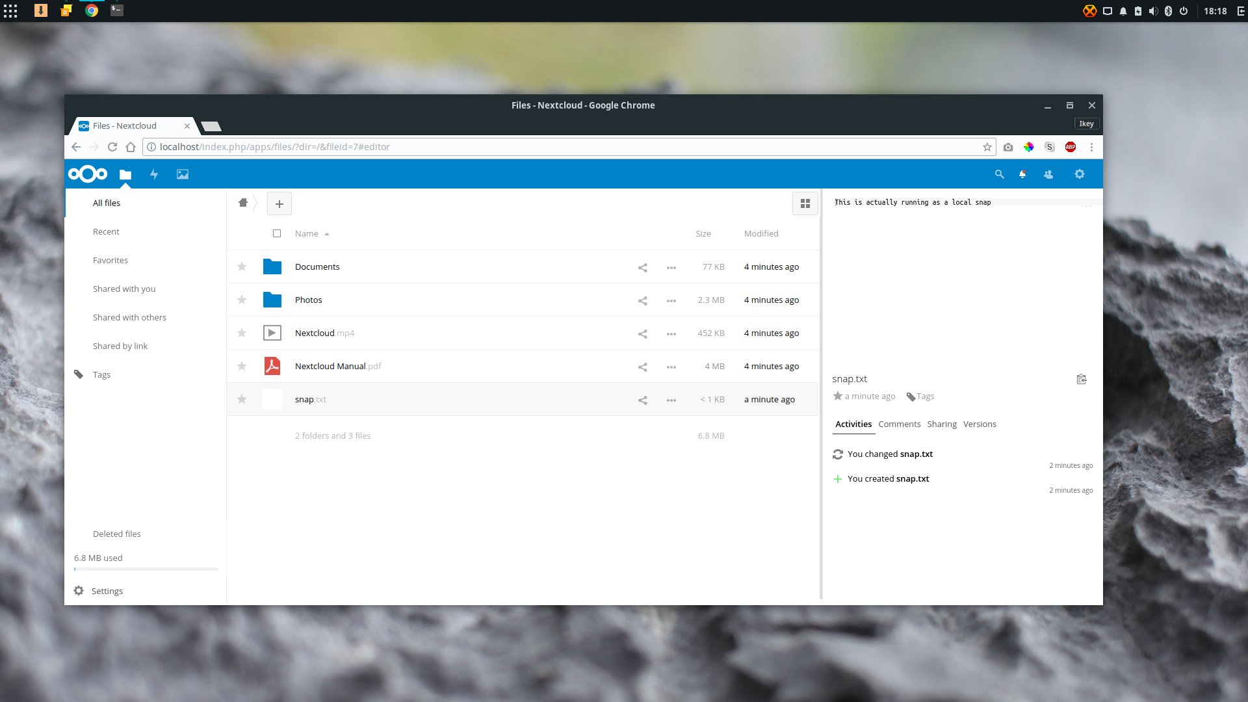Favorite the Photos folder
This screenshot has height=702, width=1248.
(242, 300)
